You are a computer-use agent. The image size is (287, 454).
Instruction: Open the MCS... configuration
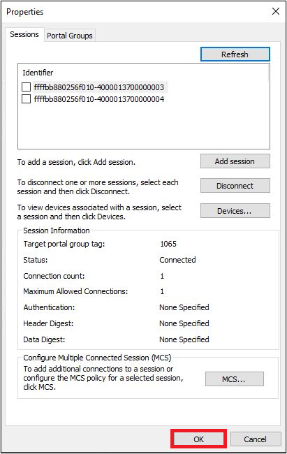pyautogui.click(x=235, y=379)
